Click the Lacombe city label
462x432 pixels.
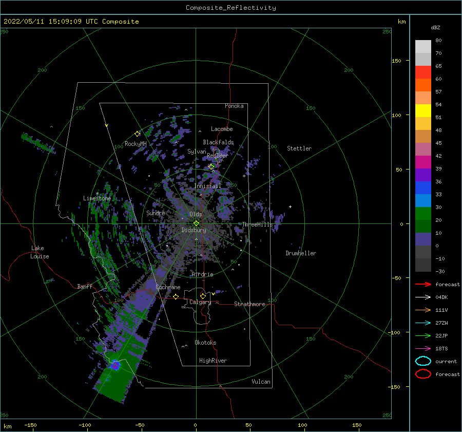(x=222, y=129)
